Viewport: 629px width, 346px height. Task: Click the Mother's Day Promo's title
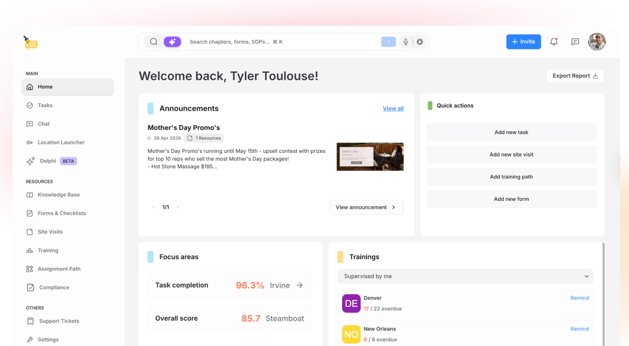pos(184,128)
